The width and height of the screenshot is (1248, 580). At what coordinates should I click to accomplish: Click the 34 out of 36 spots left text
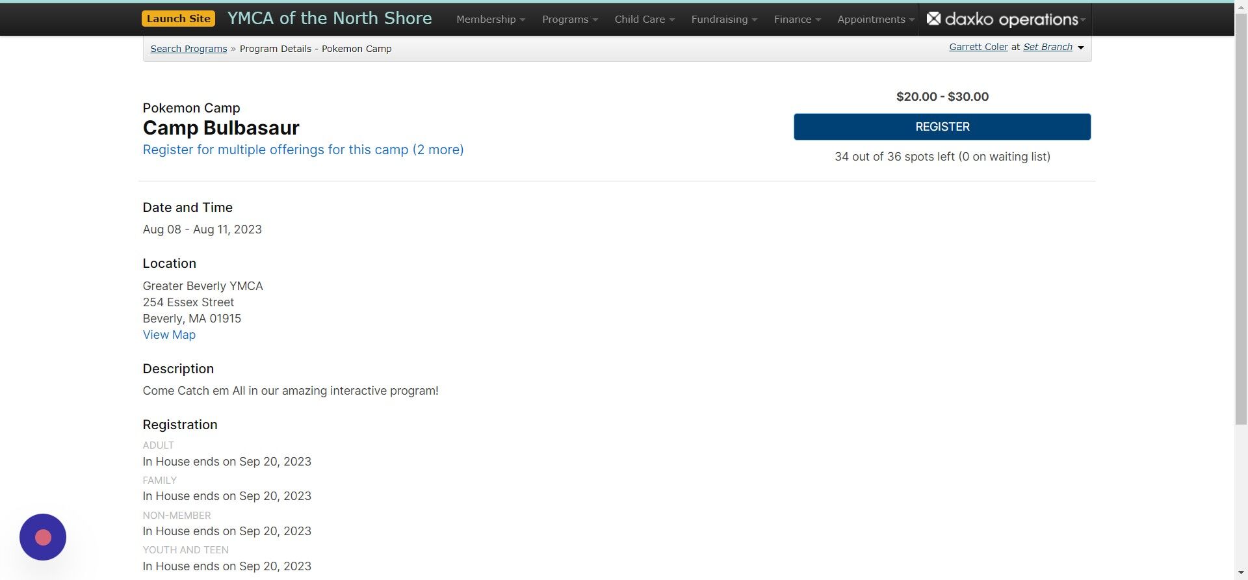(x=942, y=157)
